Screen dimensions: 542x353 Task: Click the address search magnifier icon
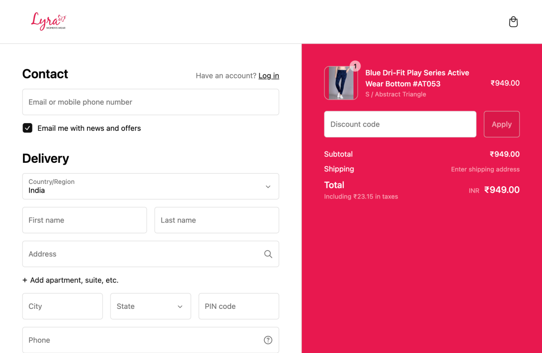[268, 254]
